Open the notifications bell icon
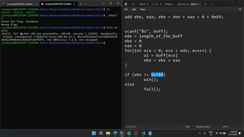 click(x=240, y=133)
